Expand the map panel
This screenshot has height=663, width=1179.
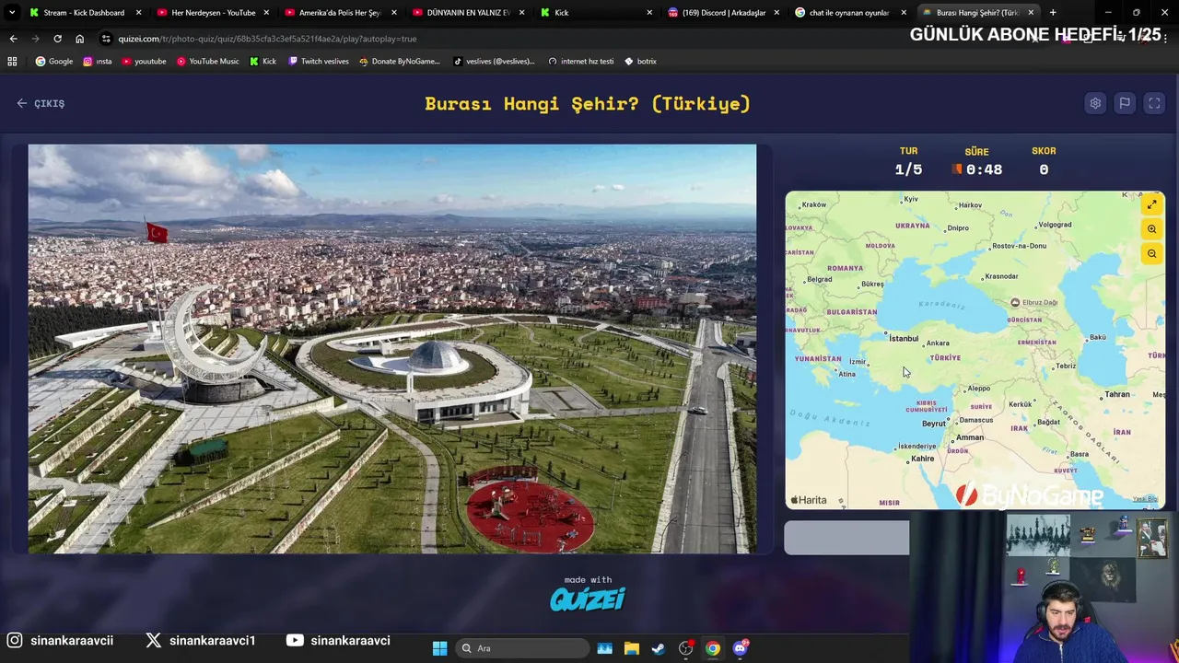[x=1152, y=204]
